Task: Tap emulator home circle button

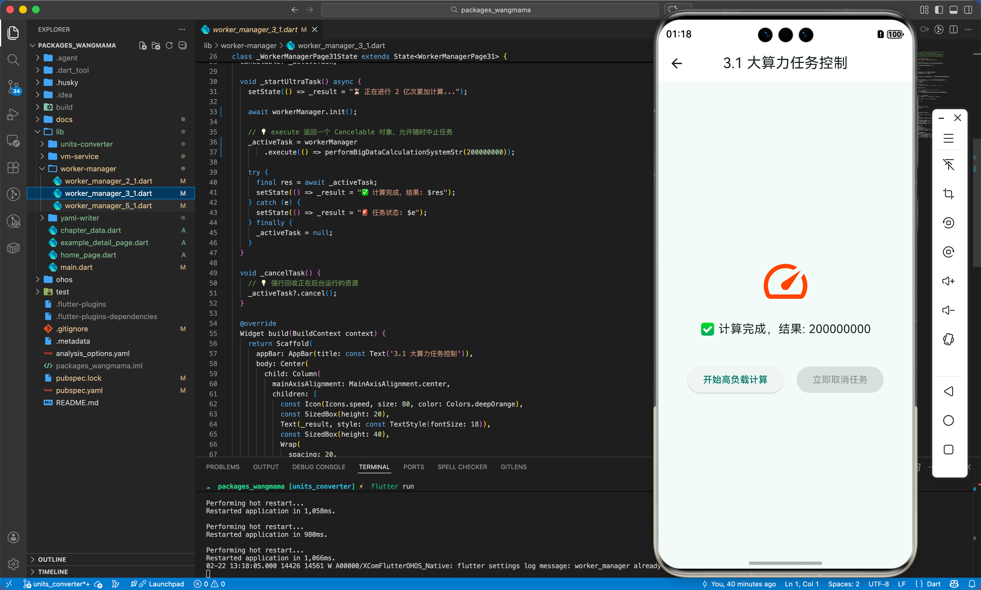Action: pos(949,420)
